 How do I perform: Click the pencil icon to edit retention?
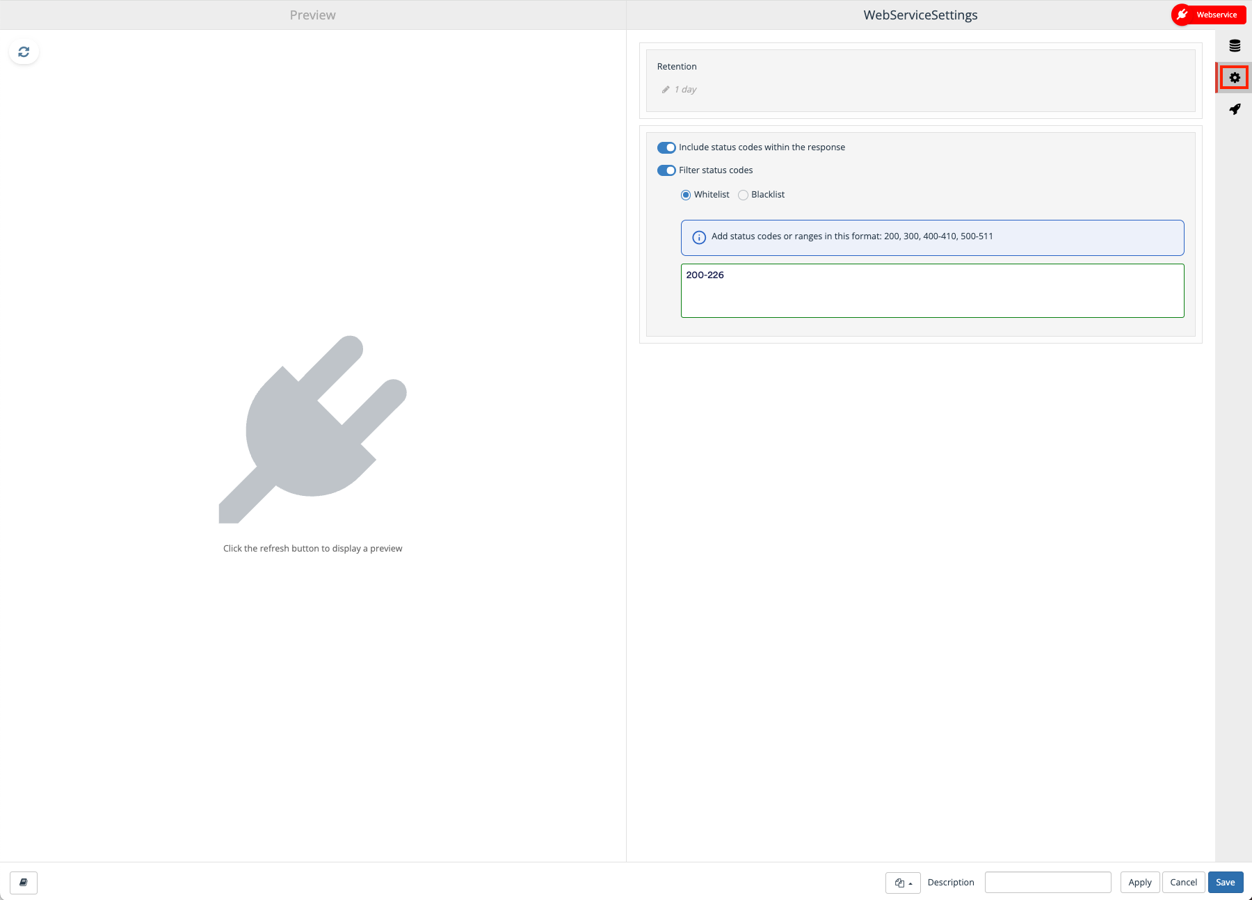[666, 90]
